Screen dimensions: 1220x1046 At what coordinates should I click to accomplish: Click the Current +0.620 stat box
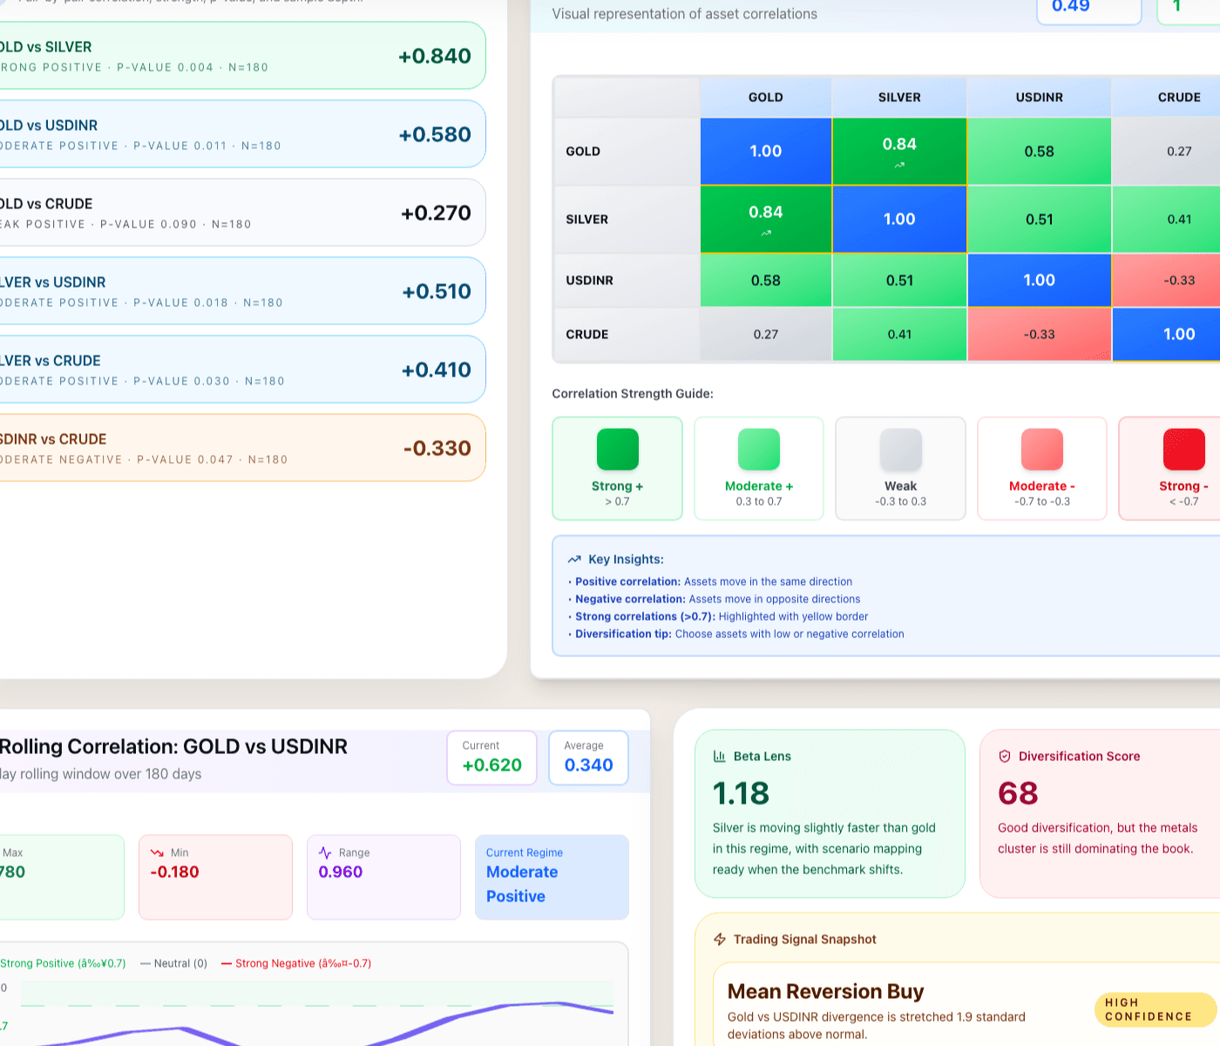pyautogui.click(x=491, y=757)
